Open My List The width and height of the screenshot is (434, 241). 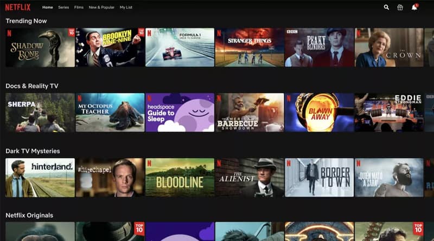click(x=126, y=8)
